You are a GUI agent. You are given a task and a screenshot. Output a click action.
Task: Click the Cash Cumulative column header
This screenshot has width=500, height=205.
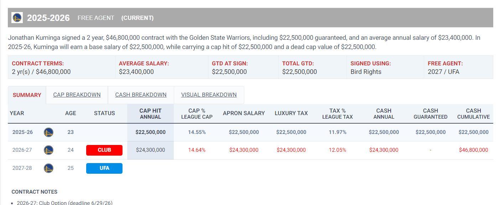(473, 114)
